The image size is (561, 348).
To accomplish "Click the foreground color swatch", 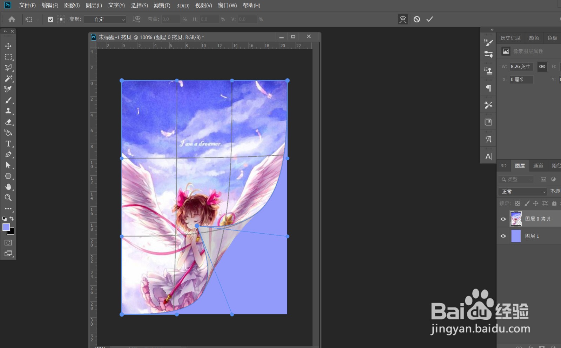I will tap(6, 227).
